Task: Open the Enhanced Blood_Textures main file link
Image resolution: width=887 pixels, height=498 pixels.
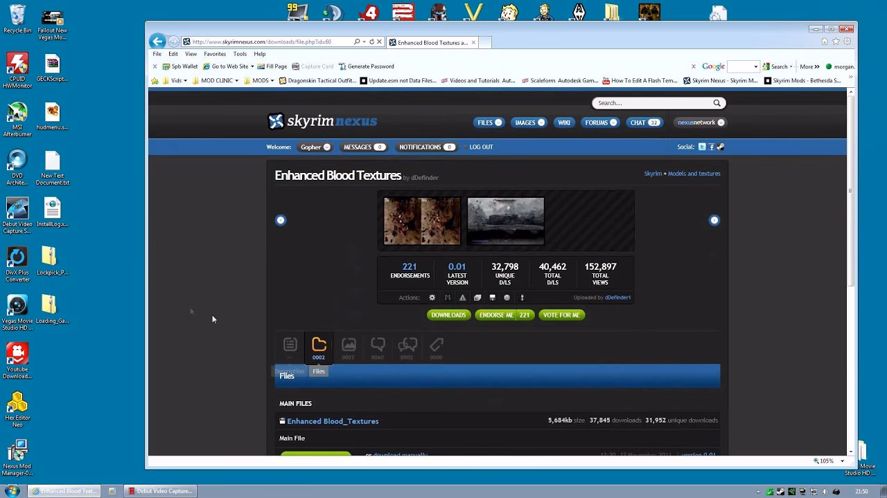Action: click(333, 421)
